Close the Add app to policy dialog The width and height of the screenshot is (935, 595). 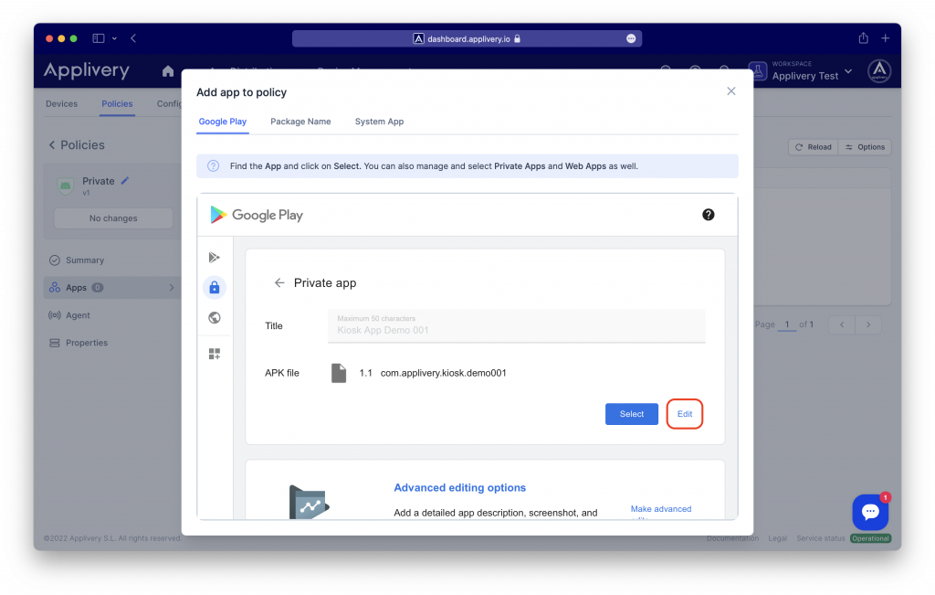point(731,91)
